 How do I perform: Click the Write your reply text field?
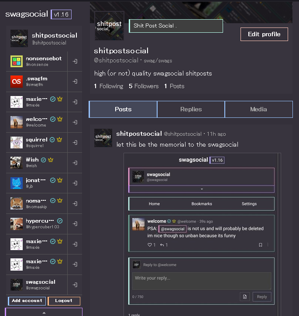tap(202, 281)
